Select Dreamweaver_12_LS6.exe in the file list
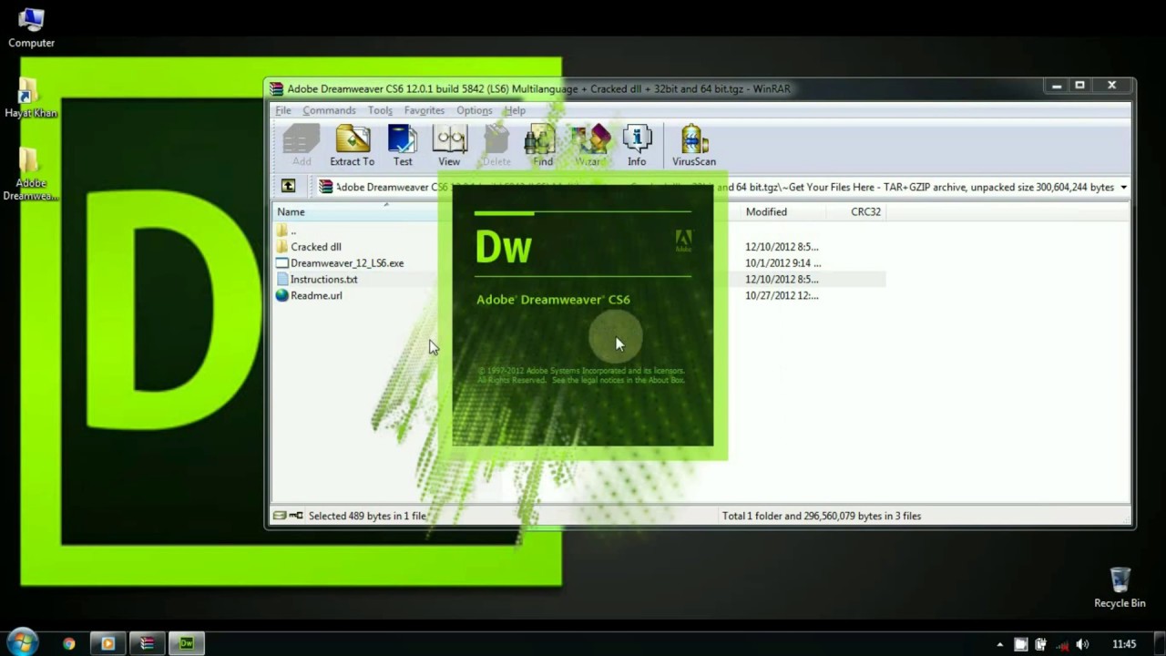This screenshot has height=656, width=1166. tap(339, 263)
